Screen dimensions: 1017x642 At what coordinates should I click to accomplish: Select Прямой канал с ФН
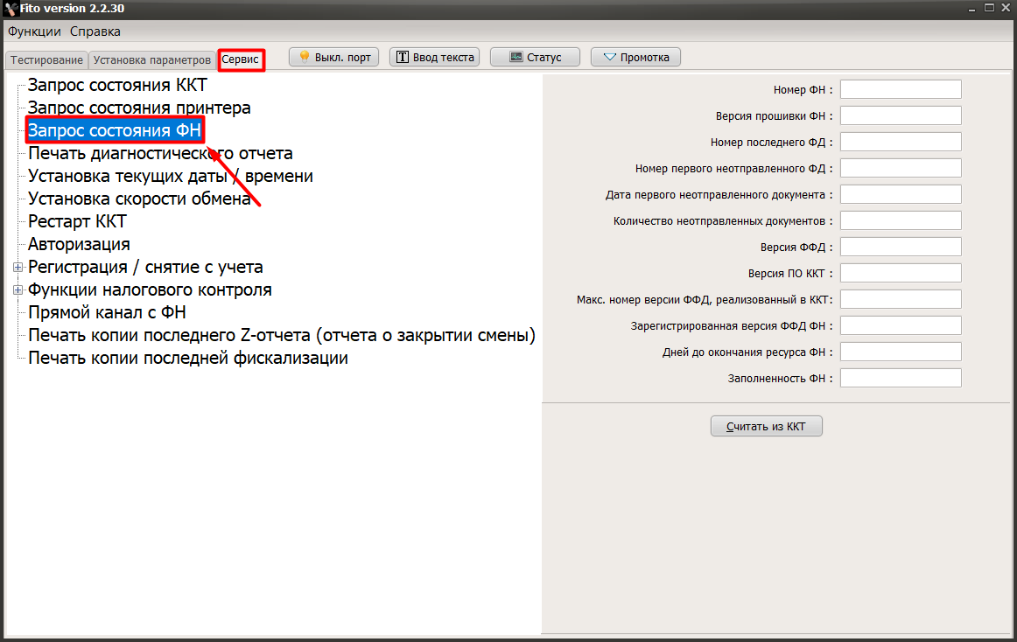tap(107, 312)
